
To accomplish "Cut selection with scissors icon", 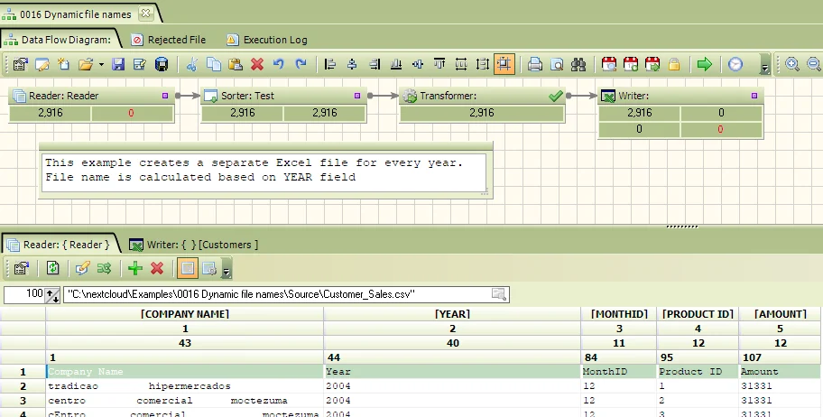I will coord(192,64).
